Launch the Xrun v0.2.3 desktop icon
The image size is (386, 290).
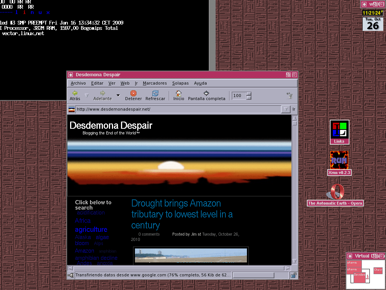339,160
